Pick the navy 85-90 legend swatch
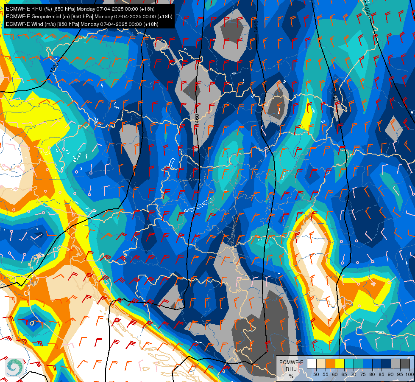This screenshot has height=382, width=415. pyautogui.click(x=387, y=363)
